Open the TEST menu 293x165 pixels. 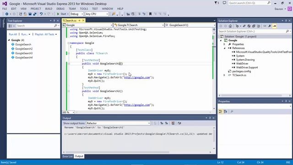pyautogui.click(x=95, y=9)
